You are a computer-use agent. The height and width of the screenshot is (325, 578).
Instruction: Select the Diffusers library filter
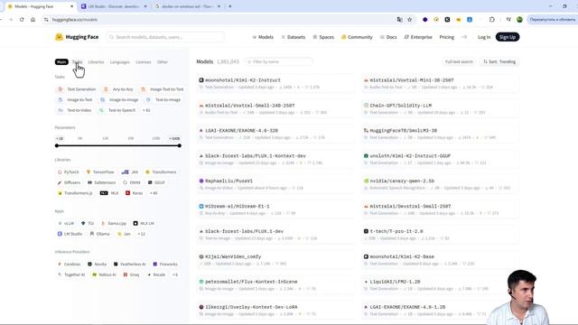69,182
